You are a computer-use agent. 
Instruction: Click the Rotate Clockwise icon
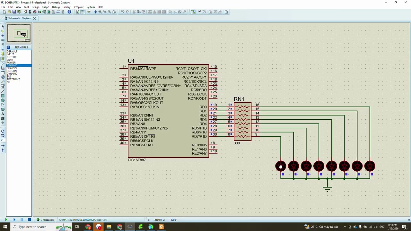(3, 131)
